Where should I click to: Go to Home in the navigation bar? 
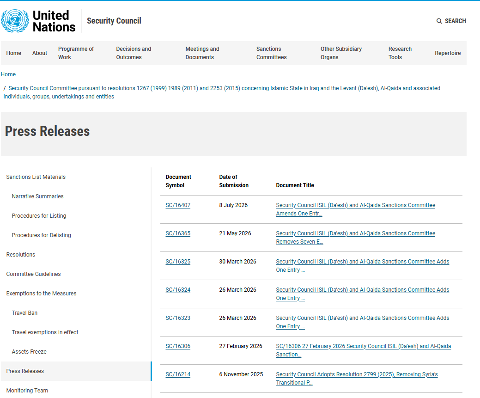14,53
